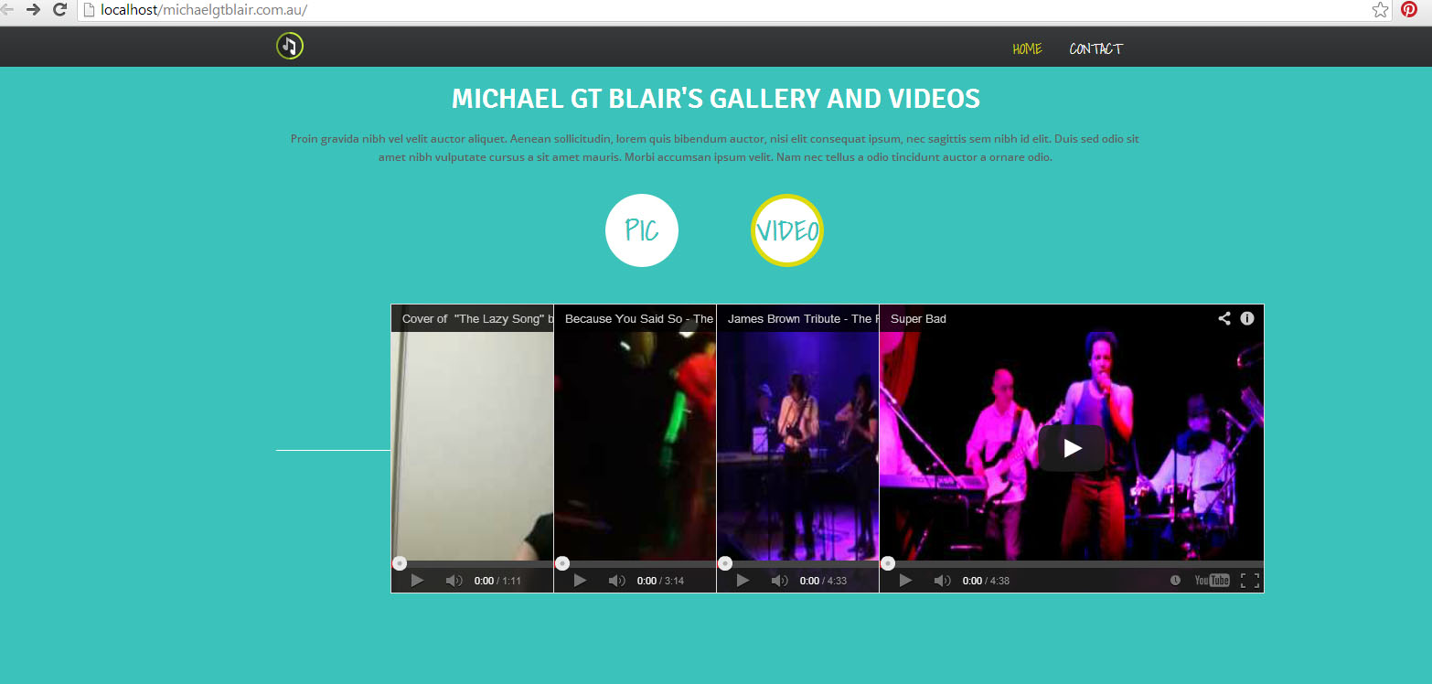Click the music note site logo
This screenshot has width=1432, height=684.
coord(290,46)
